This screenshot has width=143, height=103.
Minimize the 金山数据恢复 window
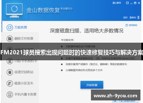click(132, 3)
